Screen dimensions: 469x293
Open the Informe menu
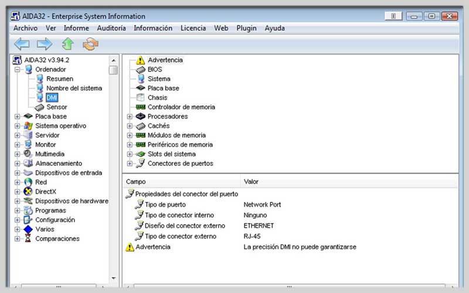tap(76, 28)
